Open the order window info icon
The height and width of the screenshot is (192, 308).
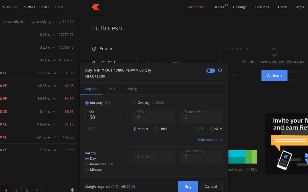click(220, 70)
